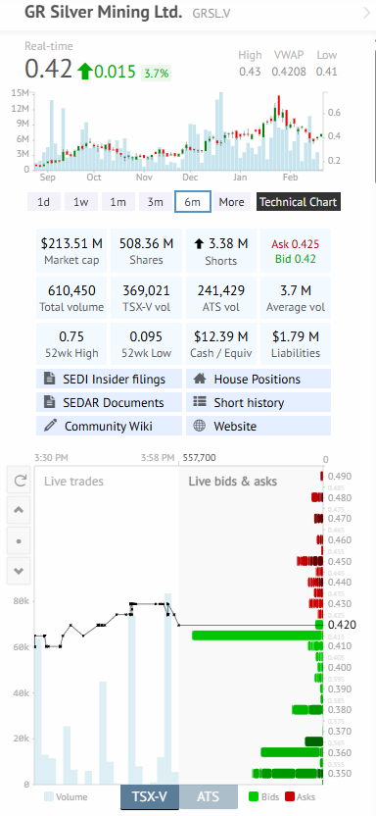This screenshot has height=816, width=376.
Task: Click the light blue Volume legend swatch
Action: tap(49, 796)
